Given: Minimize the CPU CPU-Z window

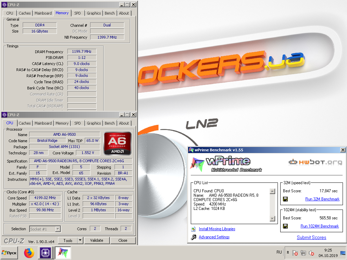Looking at the screenshot, I should (x=122, y=114).
